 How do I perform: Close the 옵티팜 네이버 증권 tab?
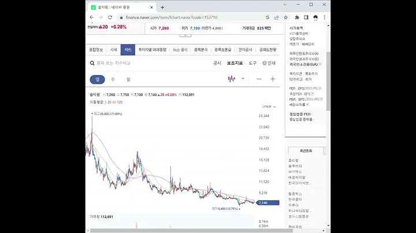pos(151,7)
